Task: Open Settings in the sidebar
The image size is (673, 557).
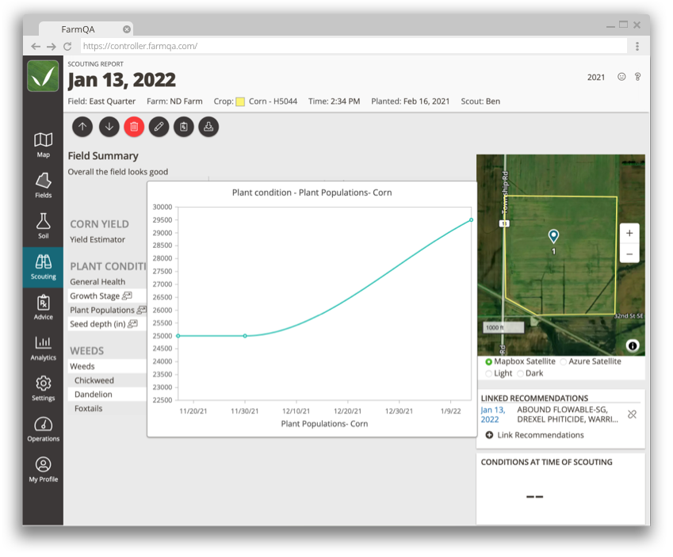Action: click(x=43, y=388)
